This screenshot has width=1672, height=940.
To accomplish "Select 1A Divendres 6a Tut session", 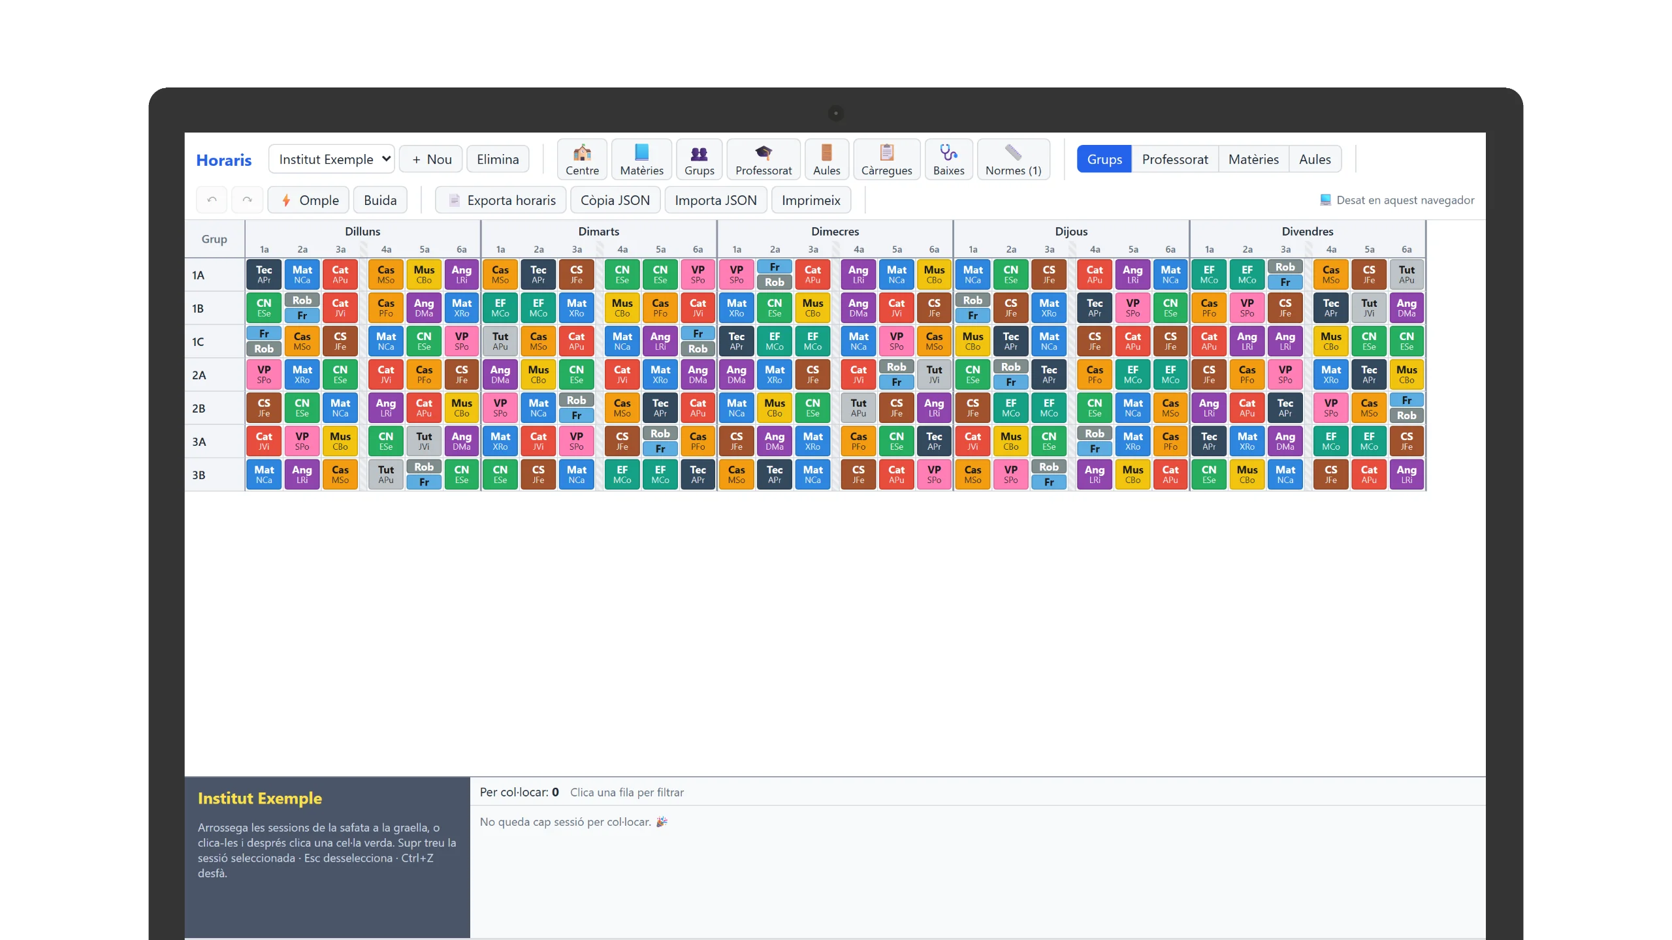I will pyautogui.click(x=1406, y=275).
